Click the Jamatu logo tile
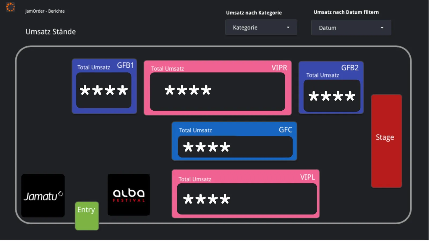The width and height of the screenshot is (429, 241). click(x=43, y=195)
